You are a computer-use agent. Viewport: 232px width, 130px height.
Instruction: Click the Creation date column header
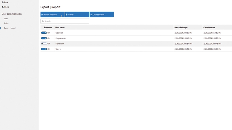[209, 27]
